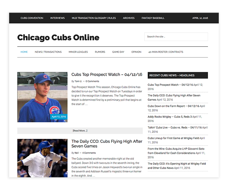Open author Tom U. profile link
The image size is (228, 190).
[x=78, y=81]
